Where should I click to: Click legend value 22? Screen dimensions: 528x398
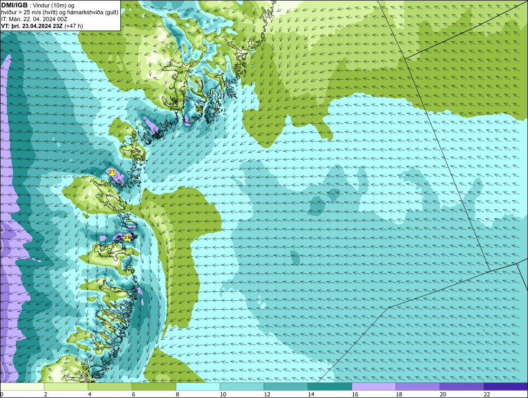487,394
